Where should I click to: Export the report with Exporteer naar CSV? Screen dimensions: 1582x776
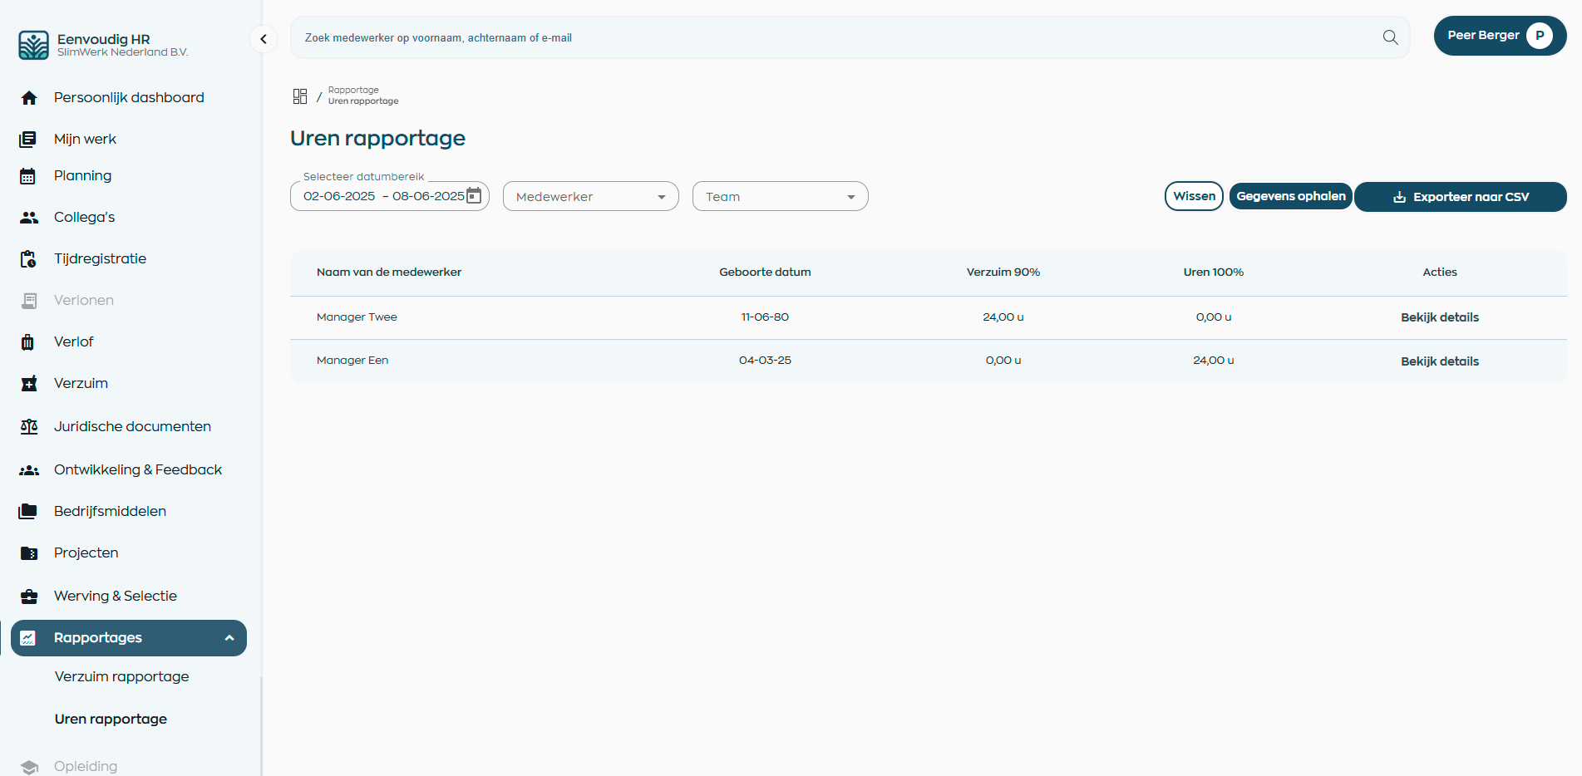pyautogui.click(x=1460, y=197)
